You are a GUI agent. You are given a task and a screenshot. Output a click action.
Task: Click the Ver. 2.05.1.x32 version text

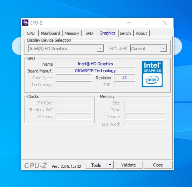point(66,166)
